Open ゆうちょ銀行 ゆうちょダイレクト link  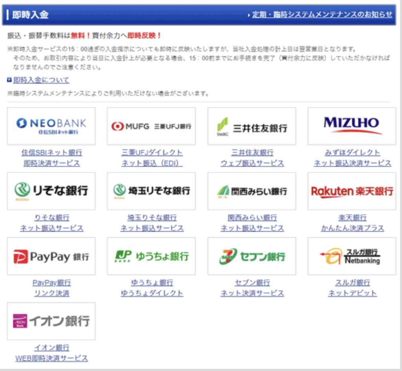tap(152, 288)
